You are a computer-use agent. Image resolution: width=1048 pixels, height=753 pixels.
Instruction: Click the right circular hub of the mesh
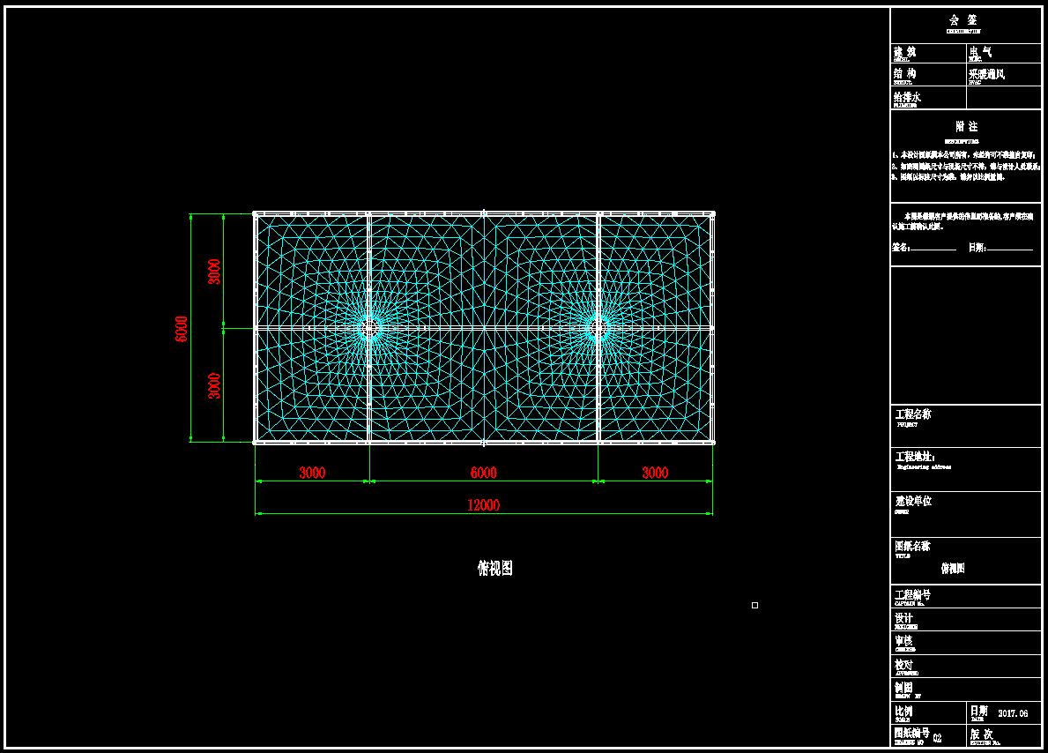pyautogui.click(x=598, y=328)
